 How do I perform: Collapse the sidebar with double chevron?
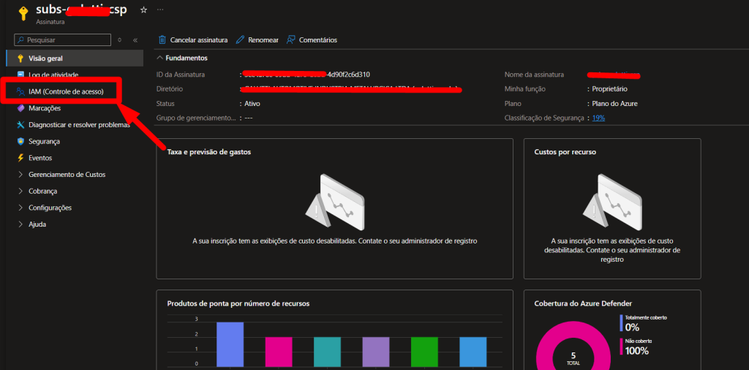click(135, 40)
